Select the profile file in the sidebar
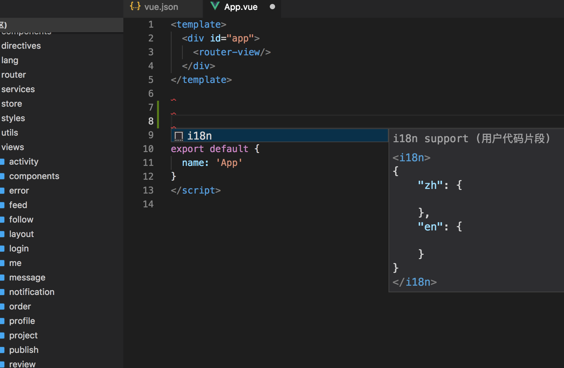This screenshot has height=368, width=564. [x=22, y=321]
